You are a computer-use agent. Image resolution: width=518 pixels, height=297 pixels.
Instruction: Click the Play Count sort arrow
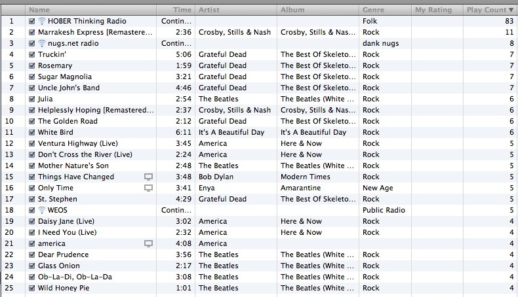pyautogui.click(x=511, y=10)
